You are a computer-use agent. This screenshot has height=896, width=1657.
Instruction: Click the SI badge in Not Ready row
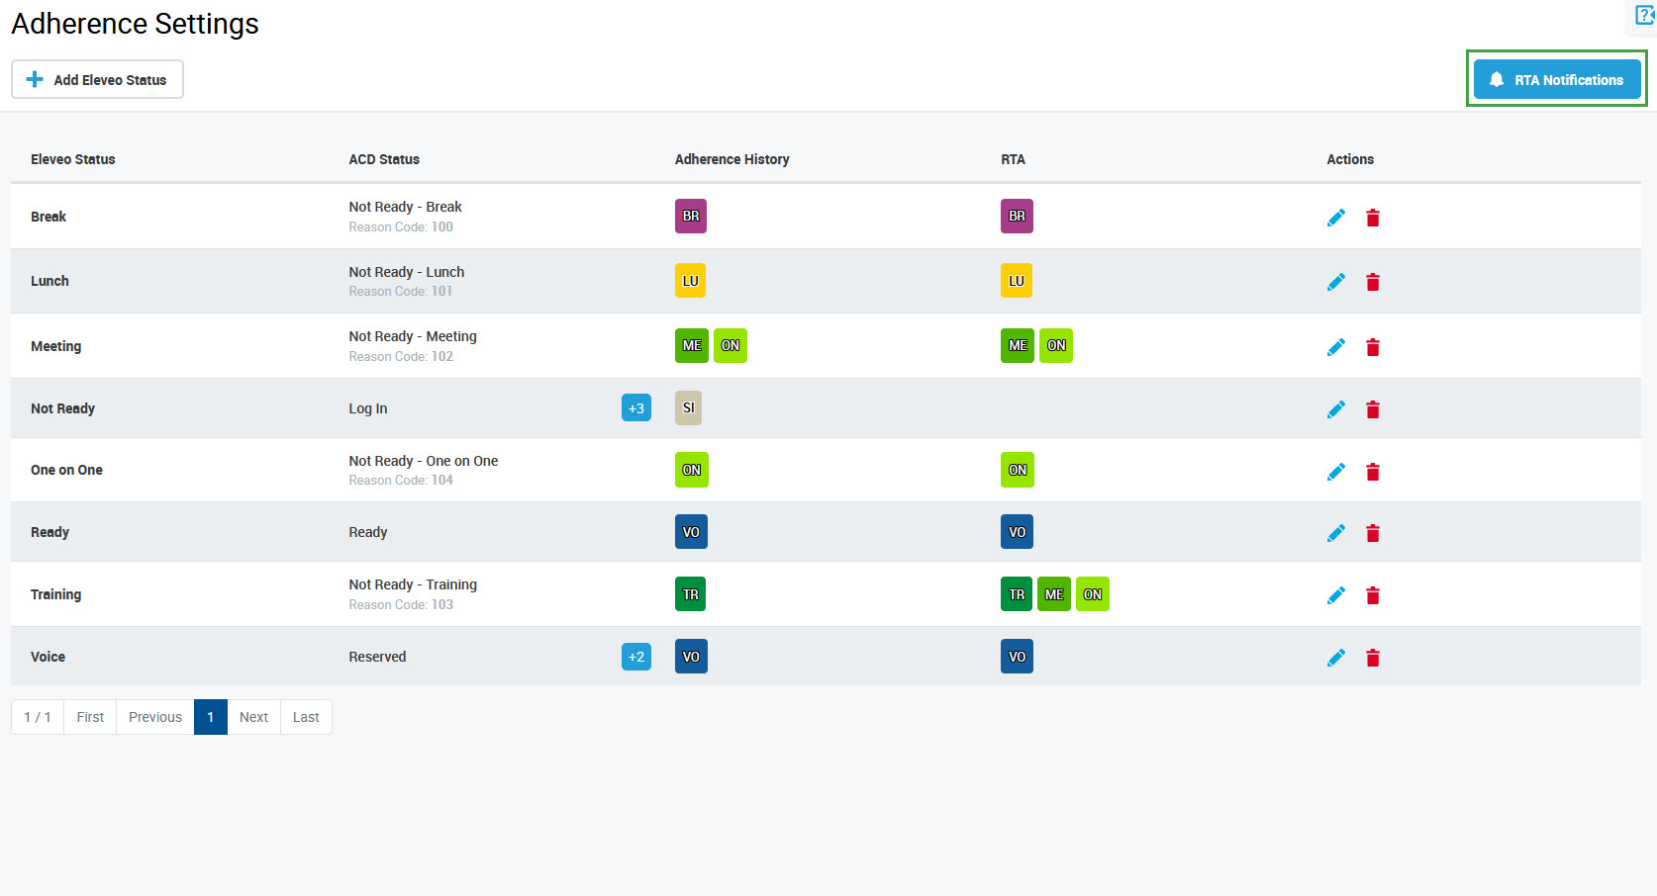688,407
